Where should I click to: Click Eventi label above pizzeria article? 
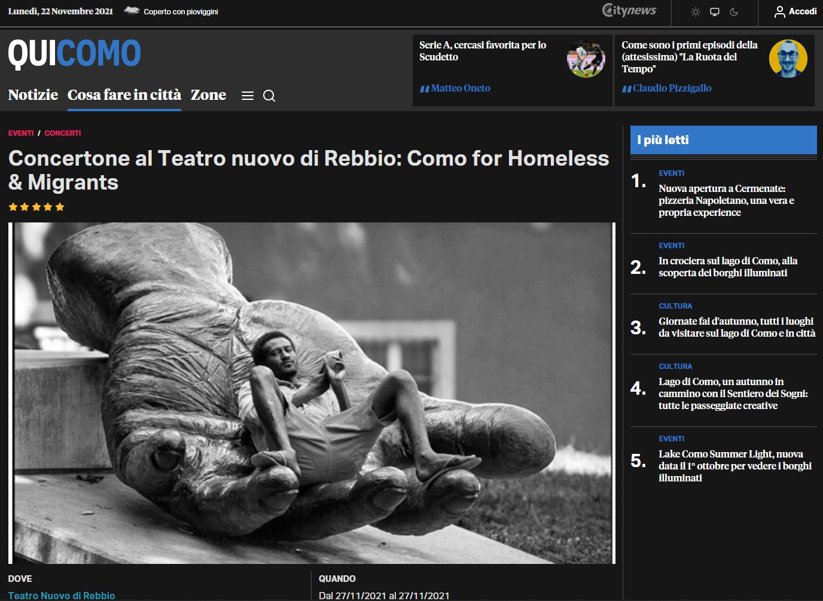point(671,173)
